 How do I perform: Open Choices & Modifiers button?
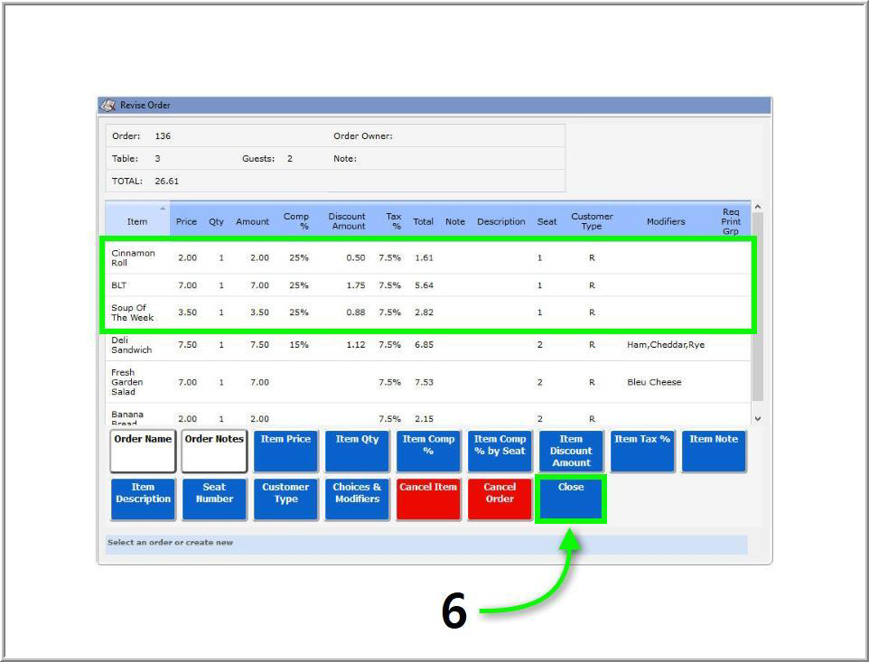pyautogui.click(x=357, y=499)
